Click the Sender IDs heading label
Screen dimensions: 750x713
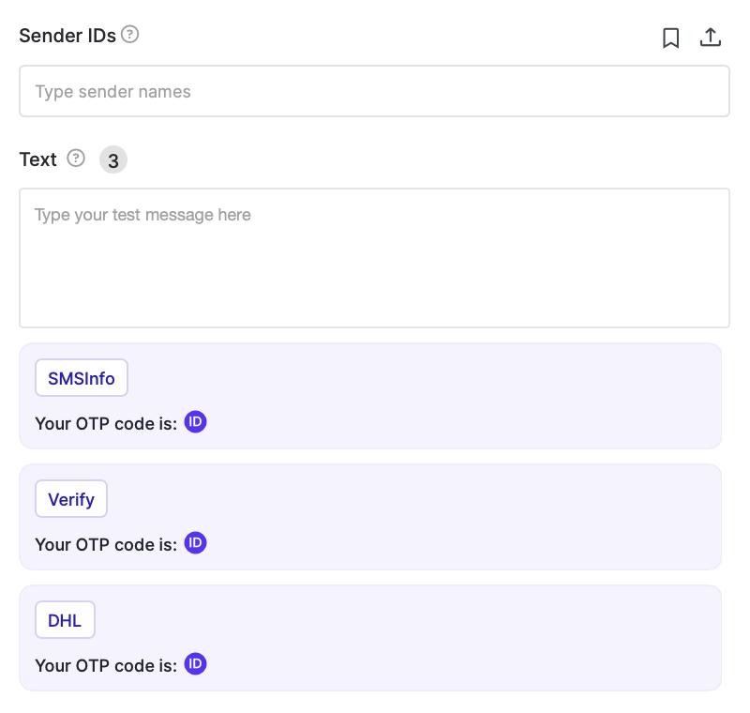[x=67, y=36]
